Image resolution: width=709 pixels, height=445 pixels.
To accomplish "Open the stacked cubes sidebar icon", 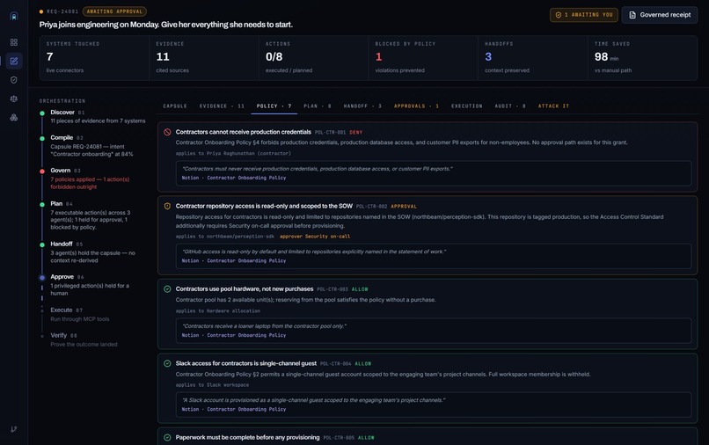I will [14, 117].
